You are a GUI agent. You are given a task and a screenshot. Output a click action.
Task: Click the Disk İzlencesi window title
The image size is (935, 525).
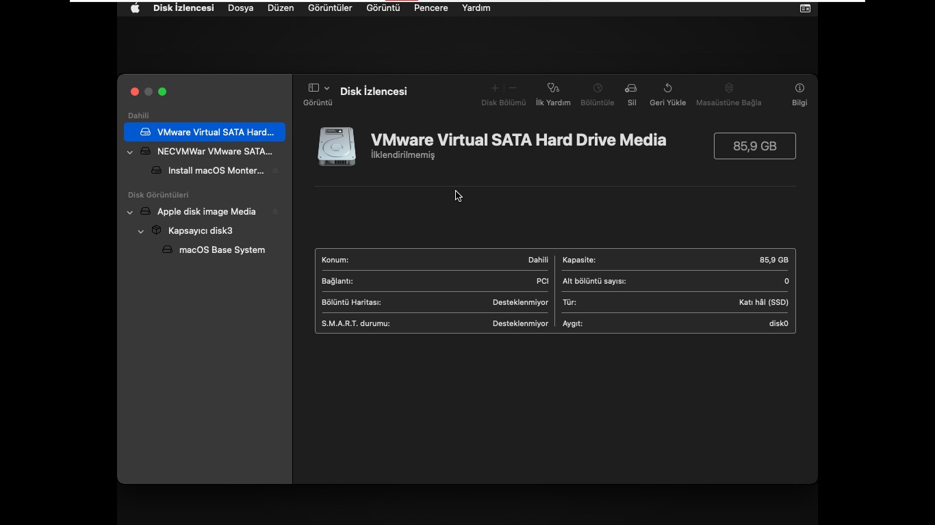pos(374,91)
